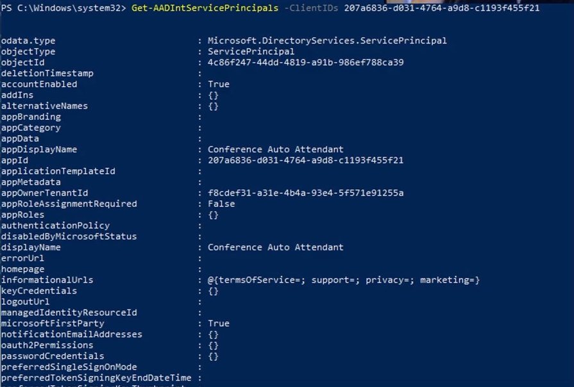Image resolution: width=574 pixels, height=387 pixels.
Task: Select the appOwnerTenantId value f8cdef31 GUID
Action: pyautogui.click(x=305, y=193)
